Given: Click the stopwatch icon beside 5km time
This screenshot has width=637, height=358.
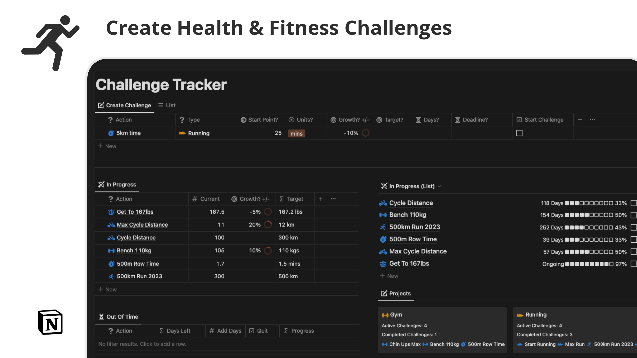Looking at the screenshot, I should [111, 133].
